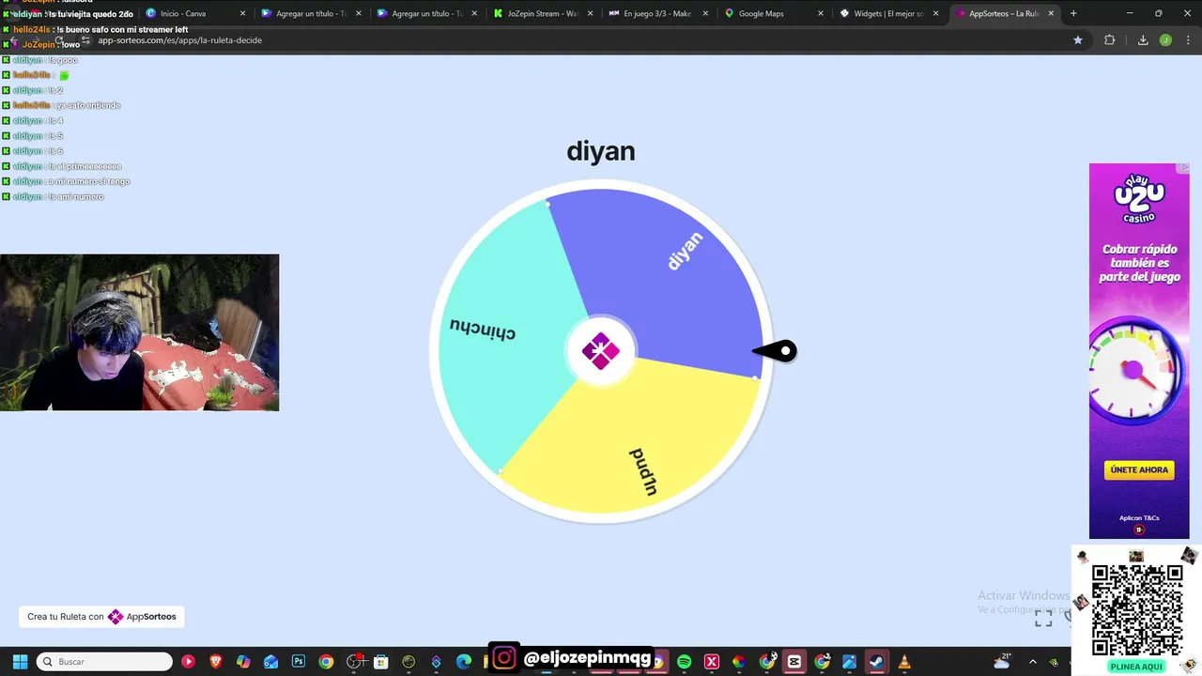Click the @eljozepinmqg Instagram overlay
1202x676 pixels.
click(x=571, y=658)
